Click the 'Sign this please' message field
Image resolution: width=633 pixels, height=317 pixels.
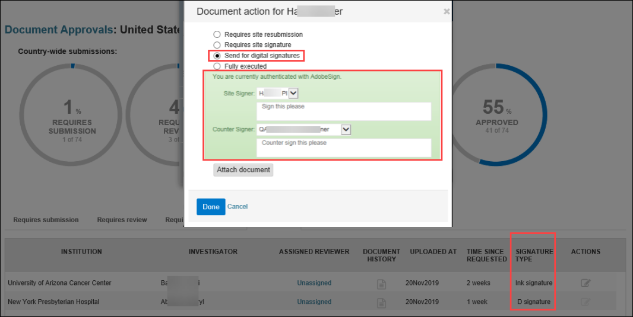tap(344, 111)
